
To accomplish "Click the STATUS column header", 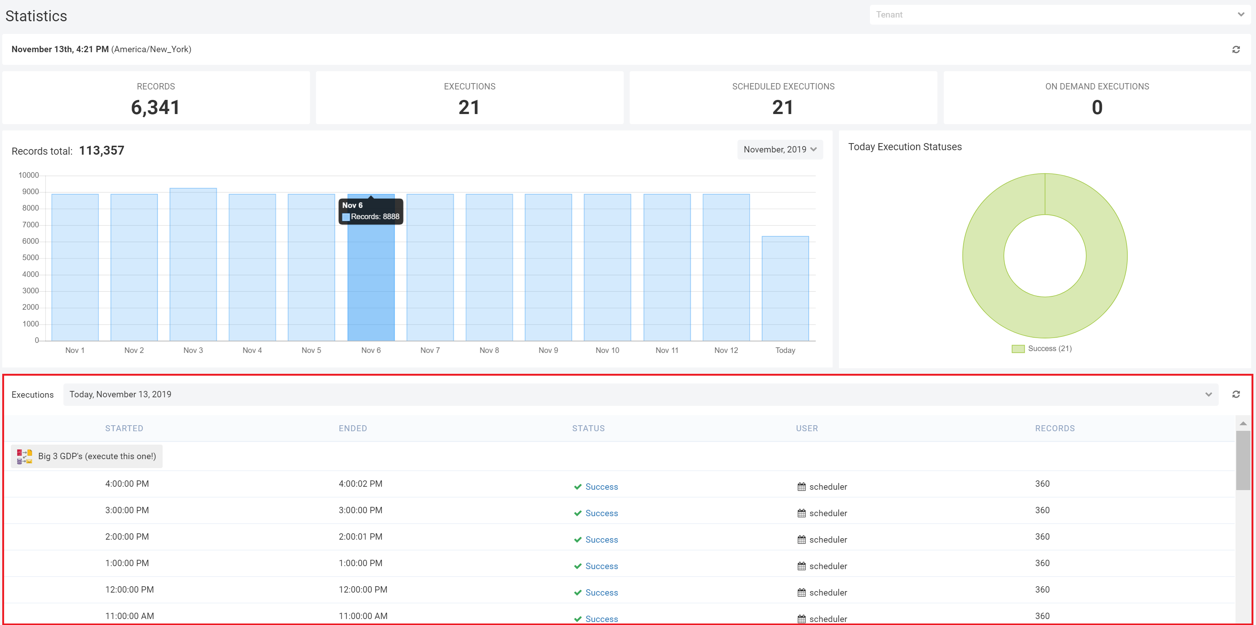I will pyautogui.click(x=588, y=428).
